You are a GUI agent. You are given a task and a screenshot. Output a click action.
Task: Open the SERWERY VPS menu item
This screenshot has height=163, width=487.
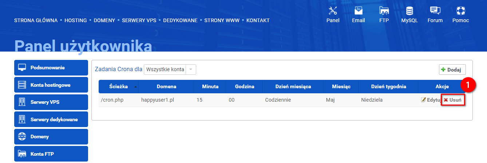click(139, 20)
